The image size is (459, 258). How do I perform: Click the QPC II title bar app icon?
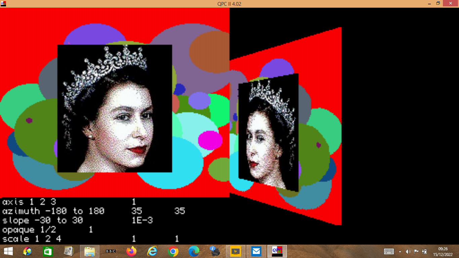pyautogui.click(x=3, y=4)
